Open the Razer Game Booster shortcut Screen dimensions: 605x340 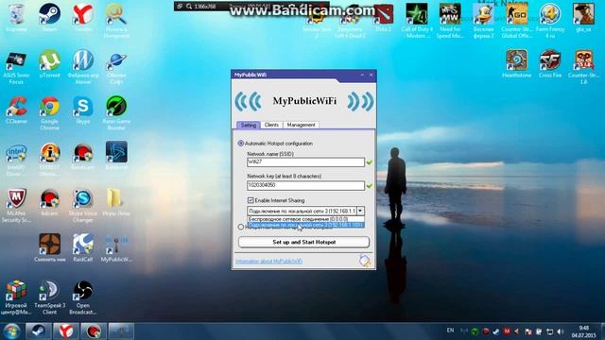pos(116,112)
